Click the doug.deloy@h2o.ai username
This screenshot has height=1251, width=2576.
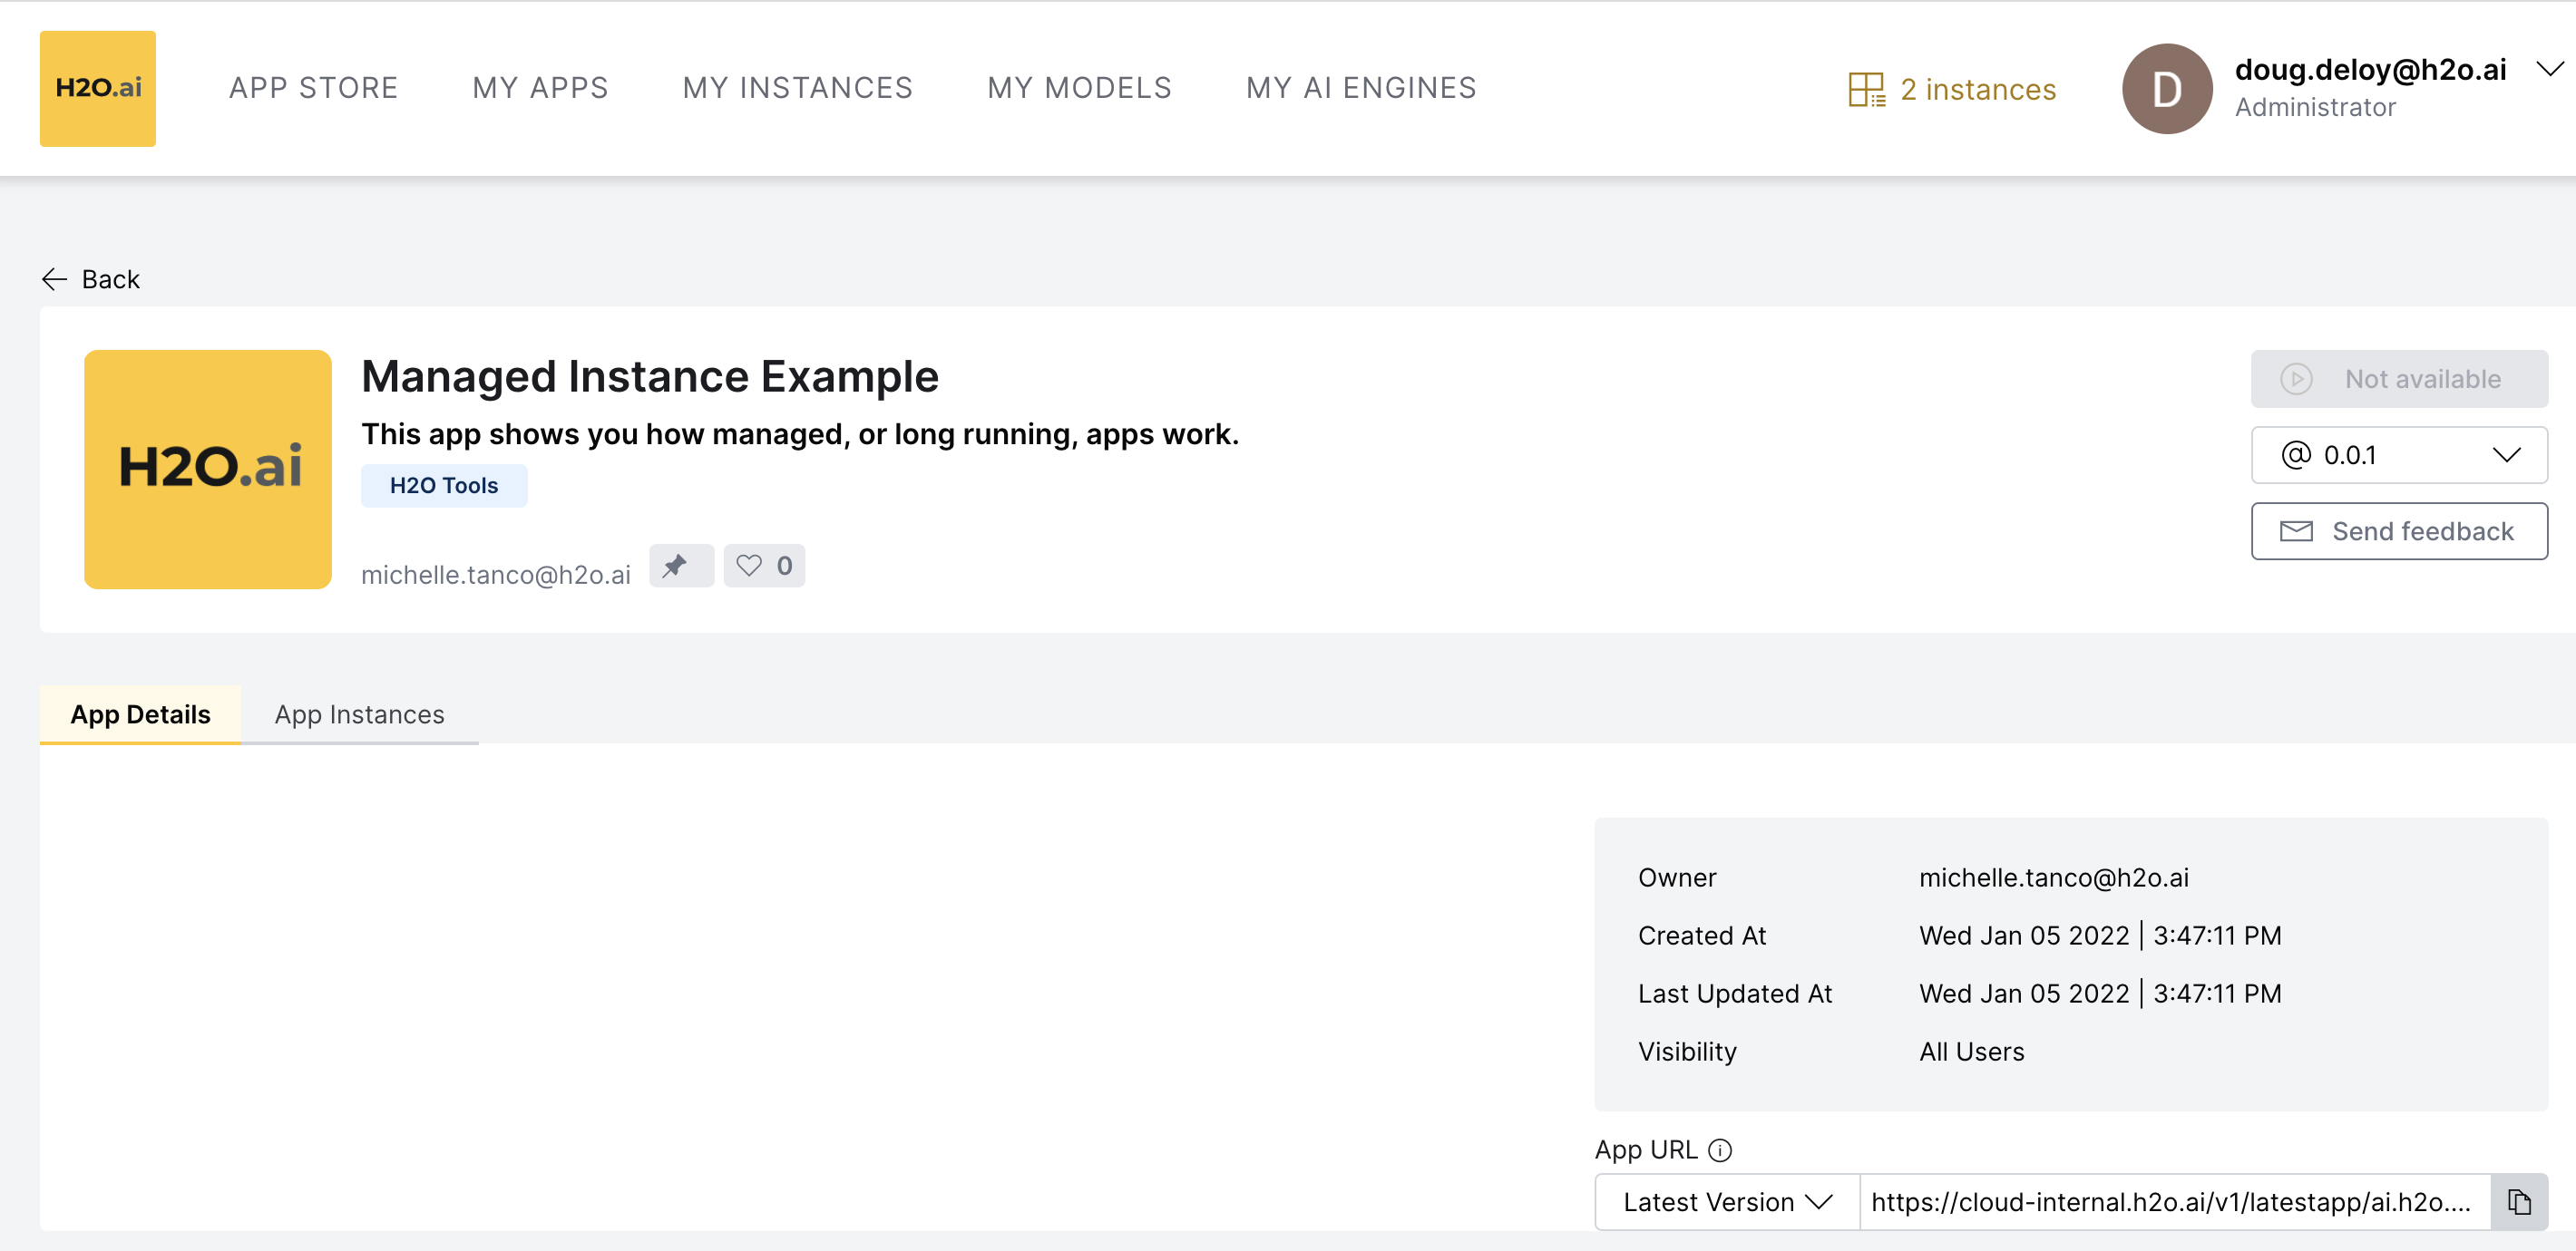click(x=2371, y=69)
